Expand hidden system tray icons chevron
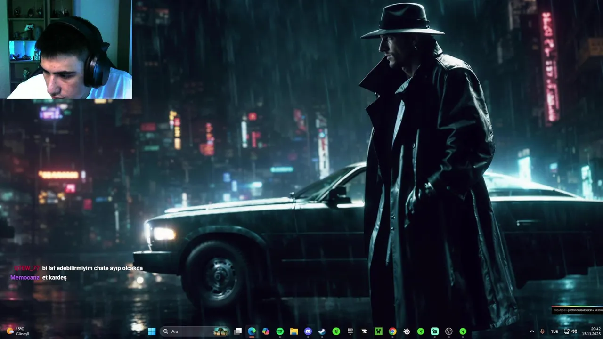Screen dimensions: 603x339 532,331
